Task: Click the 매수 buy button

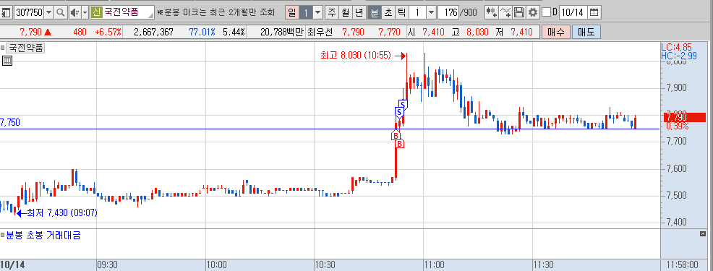Action: tap(555, 32)
